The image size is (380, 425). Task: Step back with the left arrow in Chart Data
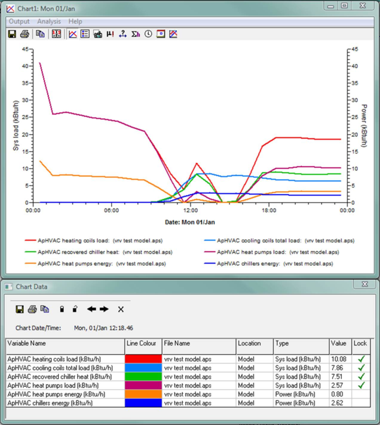point(91,309)
